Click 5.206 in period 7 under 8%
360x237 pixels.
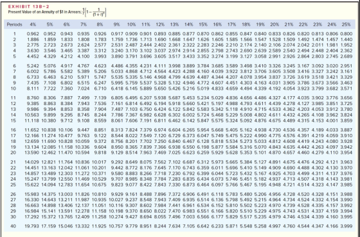click(100, 71)
